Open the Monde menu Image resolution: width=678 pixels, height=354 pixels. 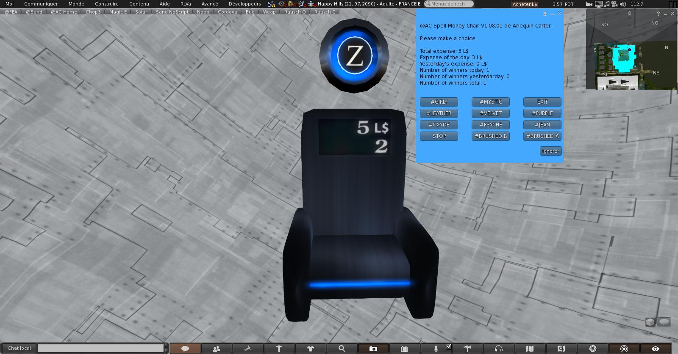[x=76, y=4]
